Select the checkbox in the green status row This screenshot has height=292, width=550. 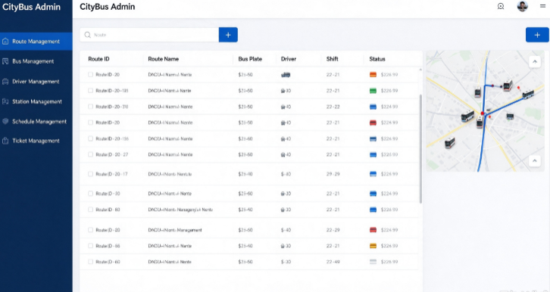pos(90,91)
